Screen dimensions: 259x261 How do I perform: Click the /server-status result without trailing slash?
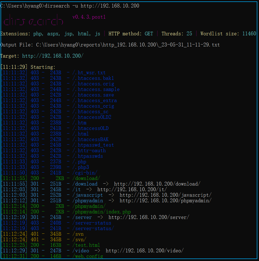point(92,223)
